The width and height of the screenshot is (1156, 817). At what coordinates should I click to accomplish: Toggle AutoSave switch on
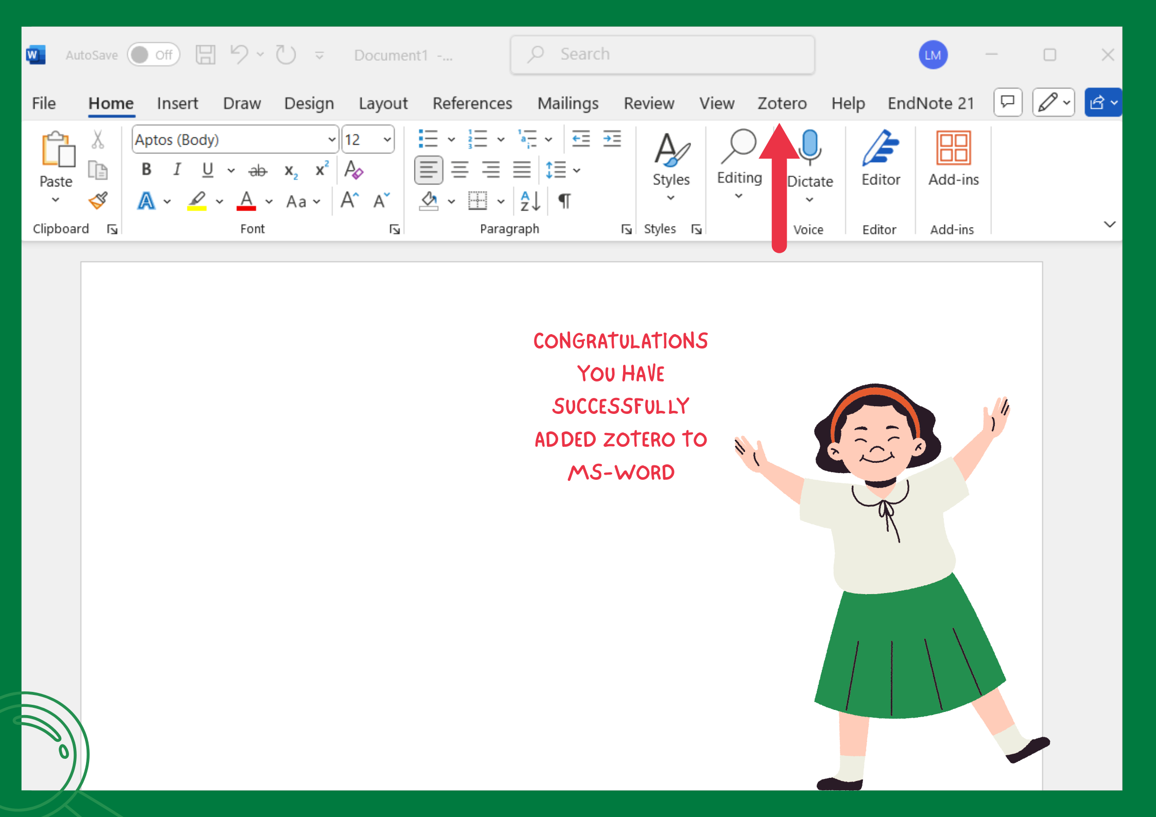coord(153,55)
